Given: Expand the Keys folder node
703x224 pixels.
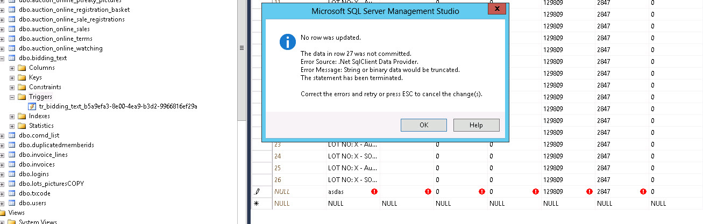Looking at the screenshot, I should [12, 78].
